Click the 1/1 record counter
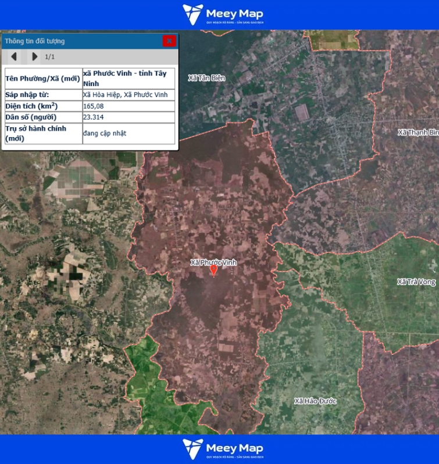This screenshot has width=439, height=464. (x=50, y=57)
